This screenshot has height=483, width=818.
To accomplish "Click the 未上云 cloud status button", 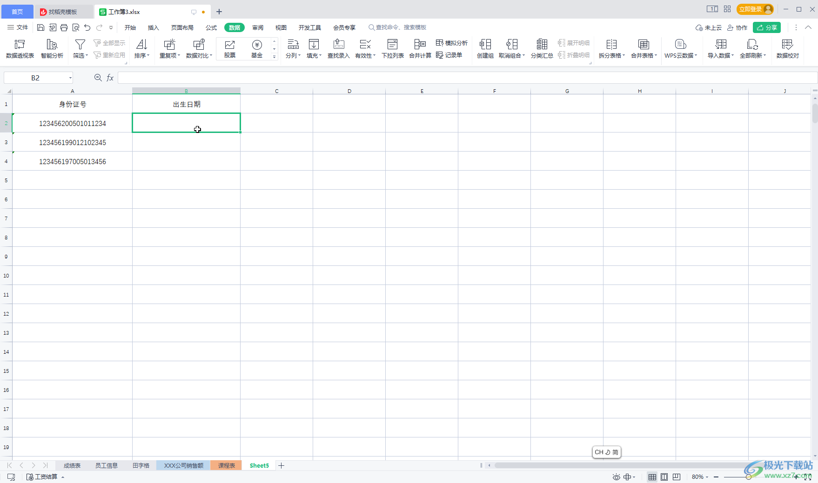I will (x=709, y=27).
